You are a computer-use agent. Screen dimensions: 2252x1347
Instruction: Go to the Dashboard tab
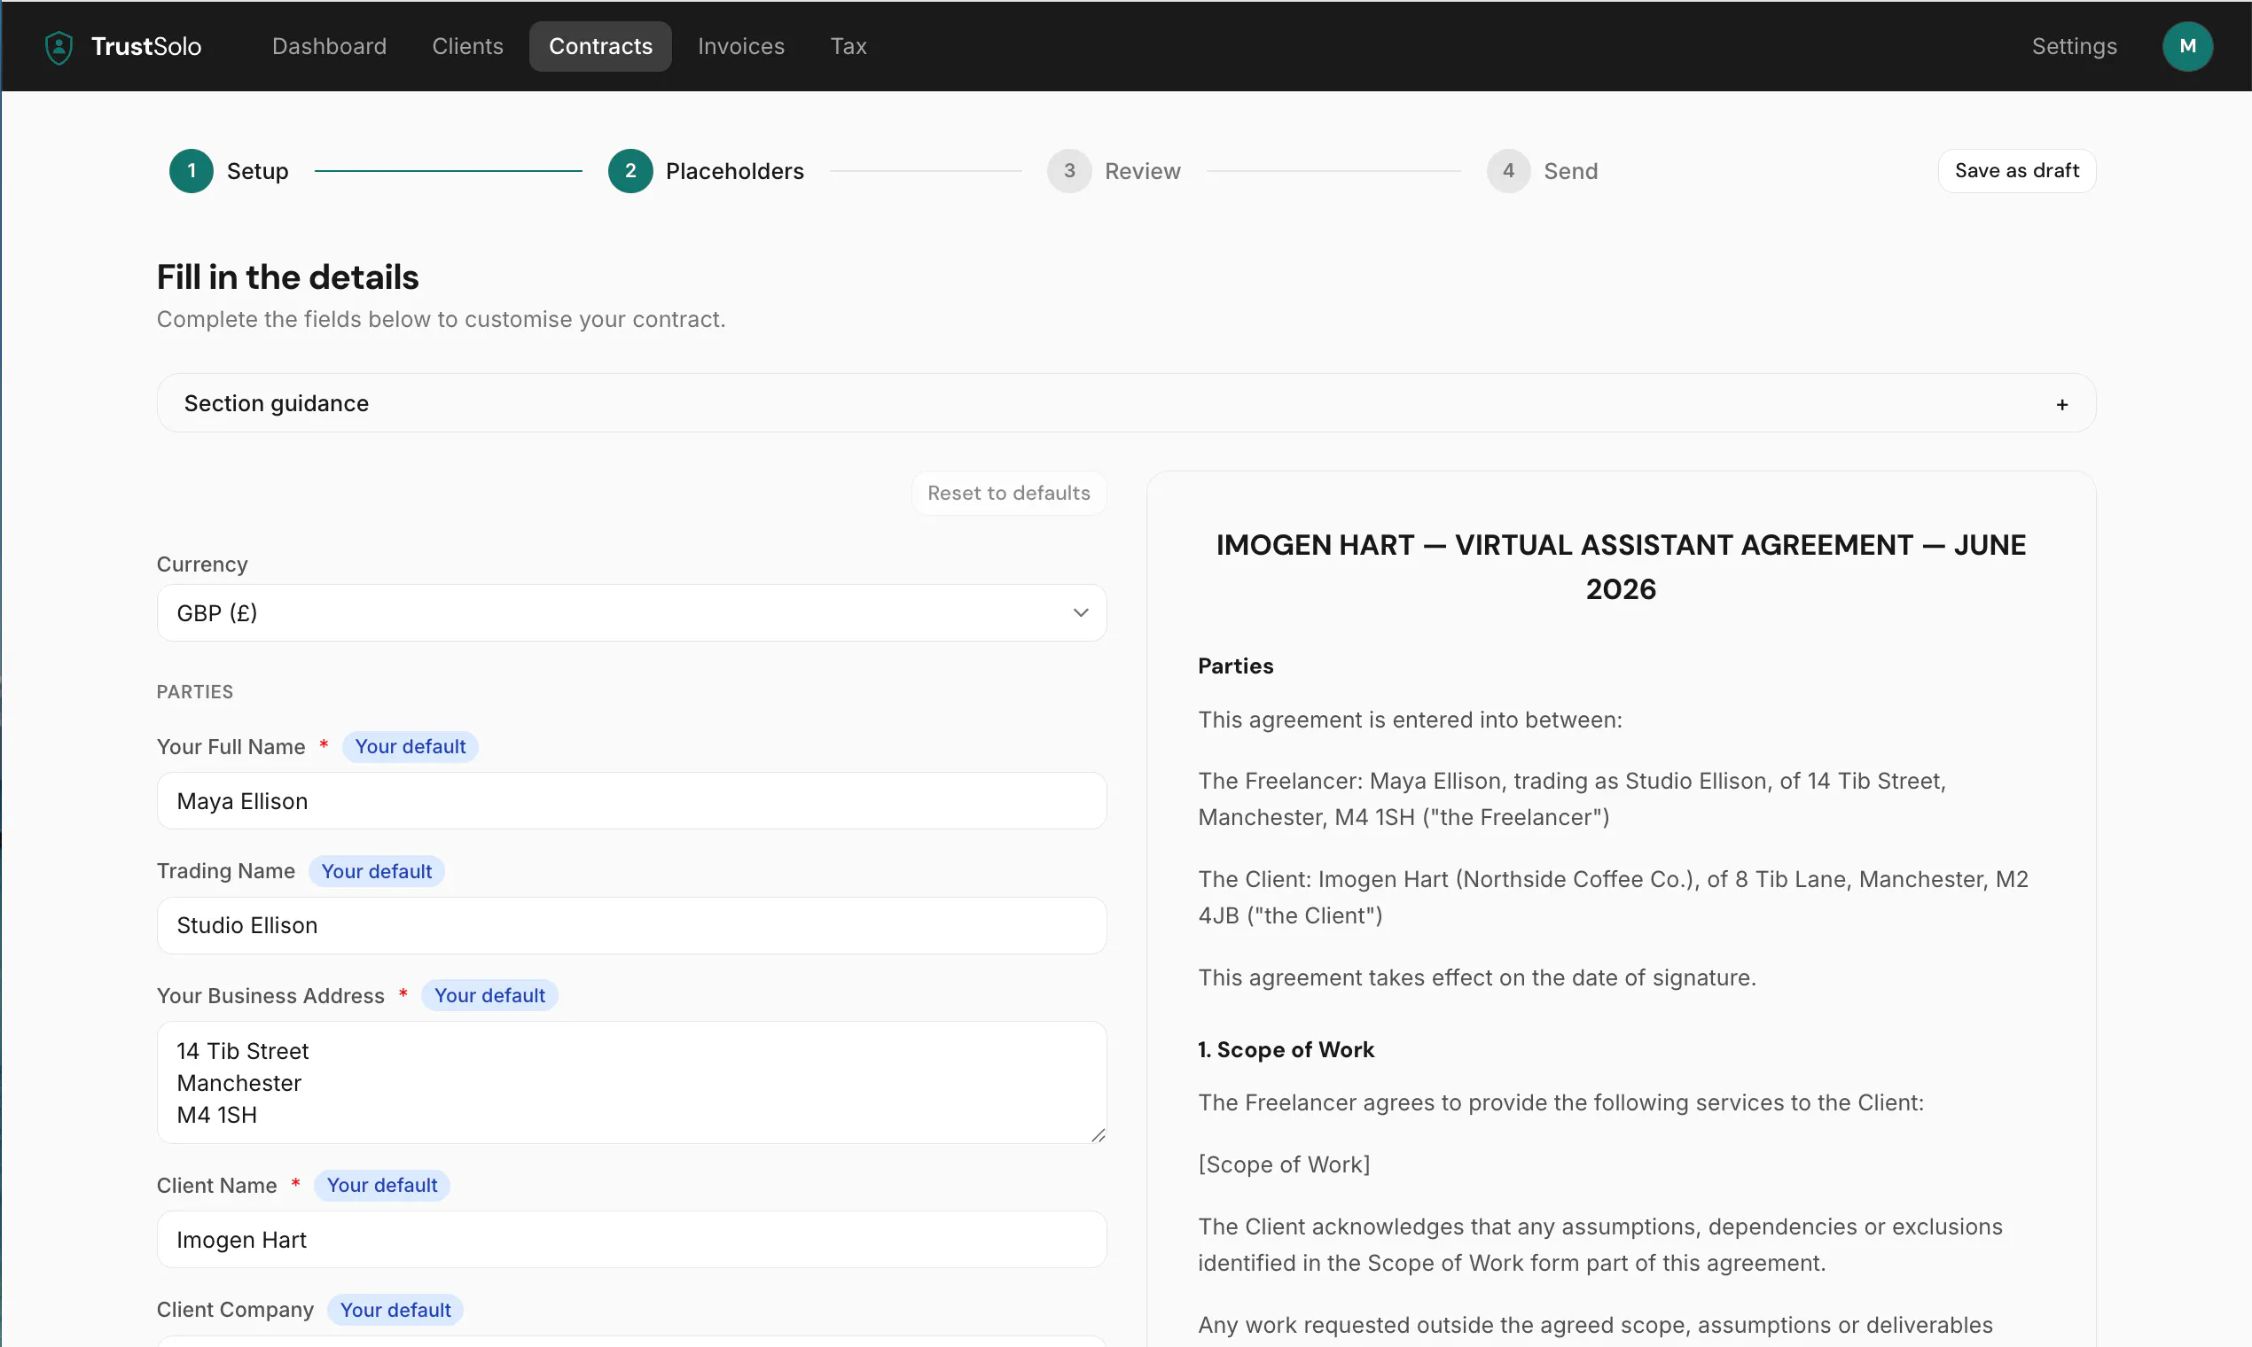329,46
